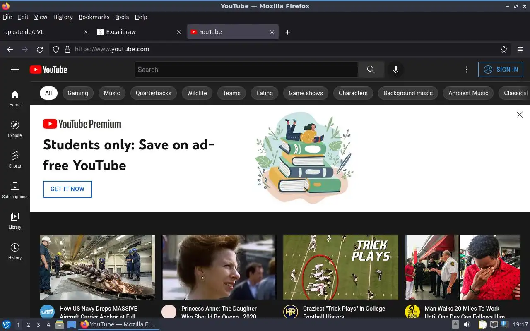Open a new browser tab

287,32
